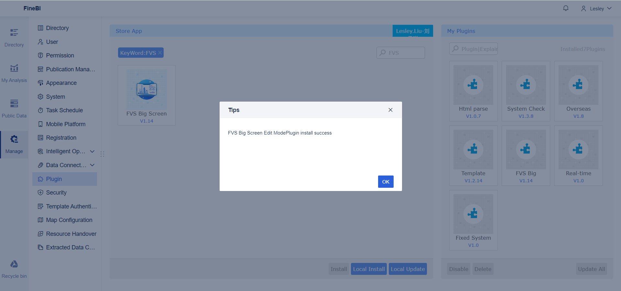This screenshot has height=291, width=621.
Task: Click the Update All button
Action: pos(591,269)
